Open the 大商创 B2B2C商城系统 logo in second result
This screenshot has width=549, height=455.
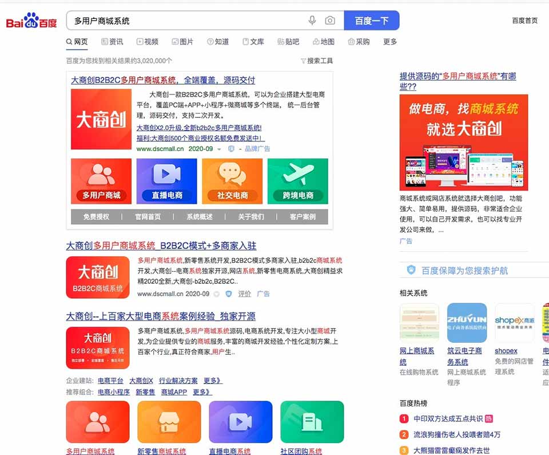pos(98,278)
